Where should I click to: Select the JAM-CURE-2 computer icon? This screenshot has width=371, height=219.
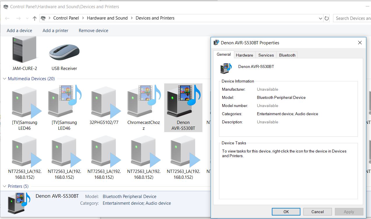point(24,50)
